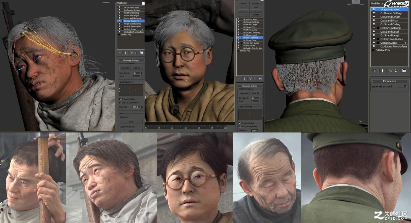Click the Clustering map None button
This screenshot has width=411, height=223.
click(x=131, y=122)
